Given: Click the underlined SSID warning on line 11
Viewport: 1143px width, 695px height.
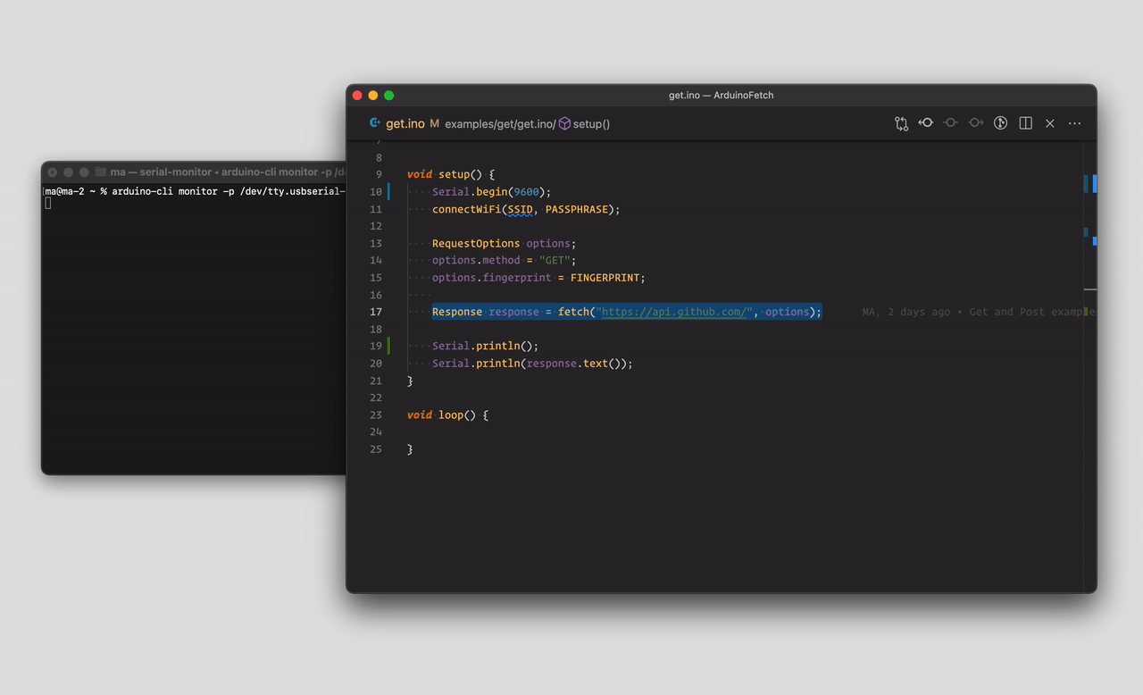Looking at the screenshot, I should 520,209.
